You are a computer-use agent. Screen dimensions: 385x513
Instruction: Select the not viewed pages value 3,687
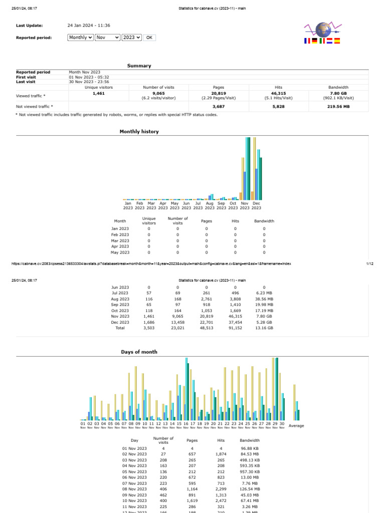pos(219,107)
